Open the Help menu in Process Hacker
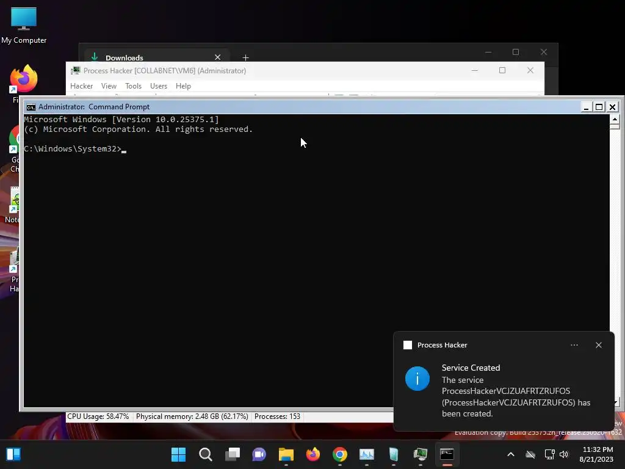625x469 pixels. click(x=183, y=85)
